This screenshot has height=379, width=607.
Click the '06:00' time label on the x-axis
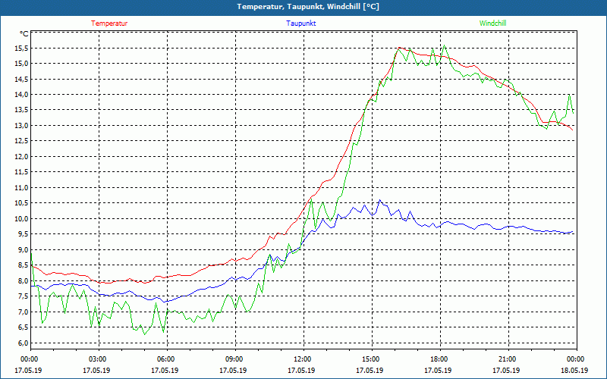167,359
